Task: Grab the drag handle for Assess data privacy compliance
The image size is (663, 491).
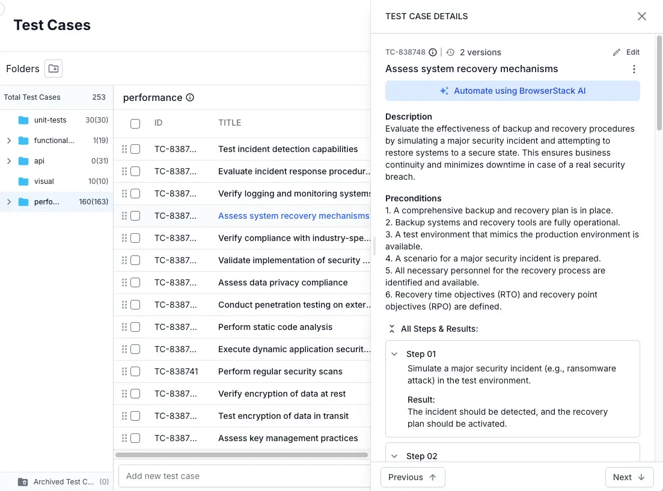Action: 124,282
